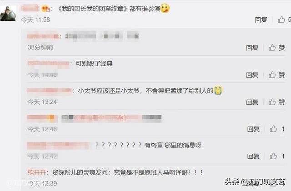The height and width of the screenshot is (191, 291).
Task: Click the drooling emoji in the top comment
Action: 165,9
